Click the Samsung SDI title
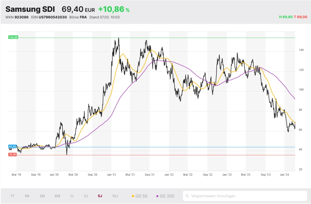 30,9
